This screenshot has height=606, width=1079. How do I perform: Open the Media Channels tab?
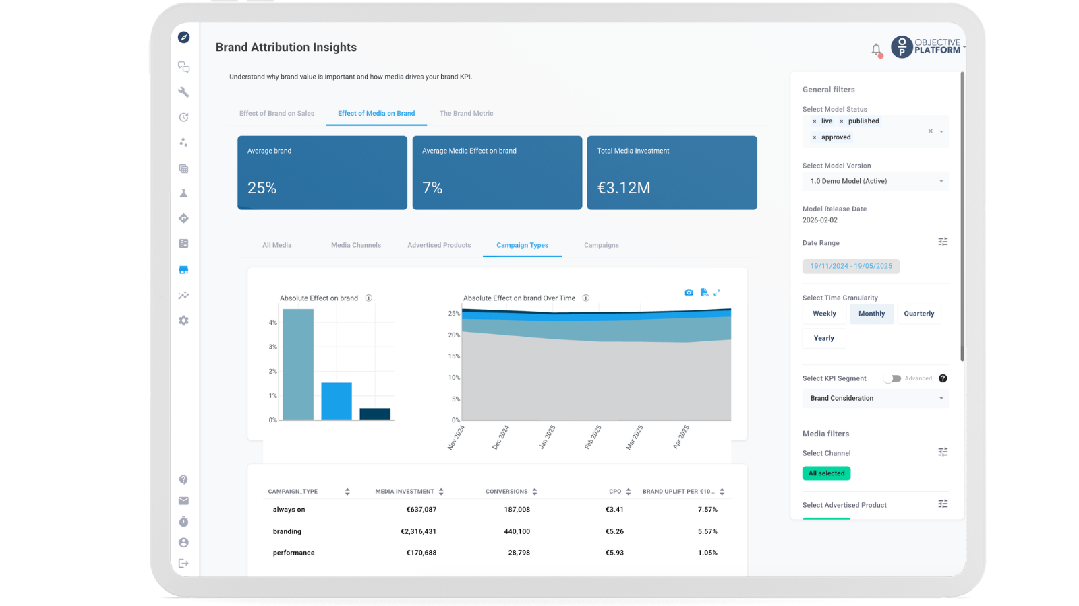[356, 245]
